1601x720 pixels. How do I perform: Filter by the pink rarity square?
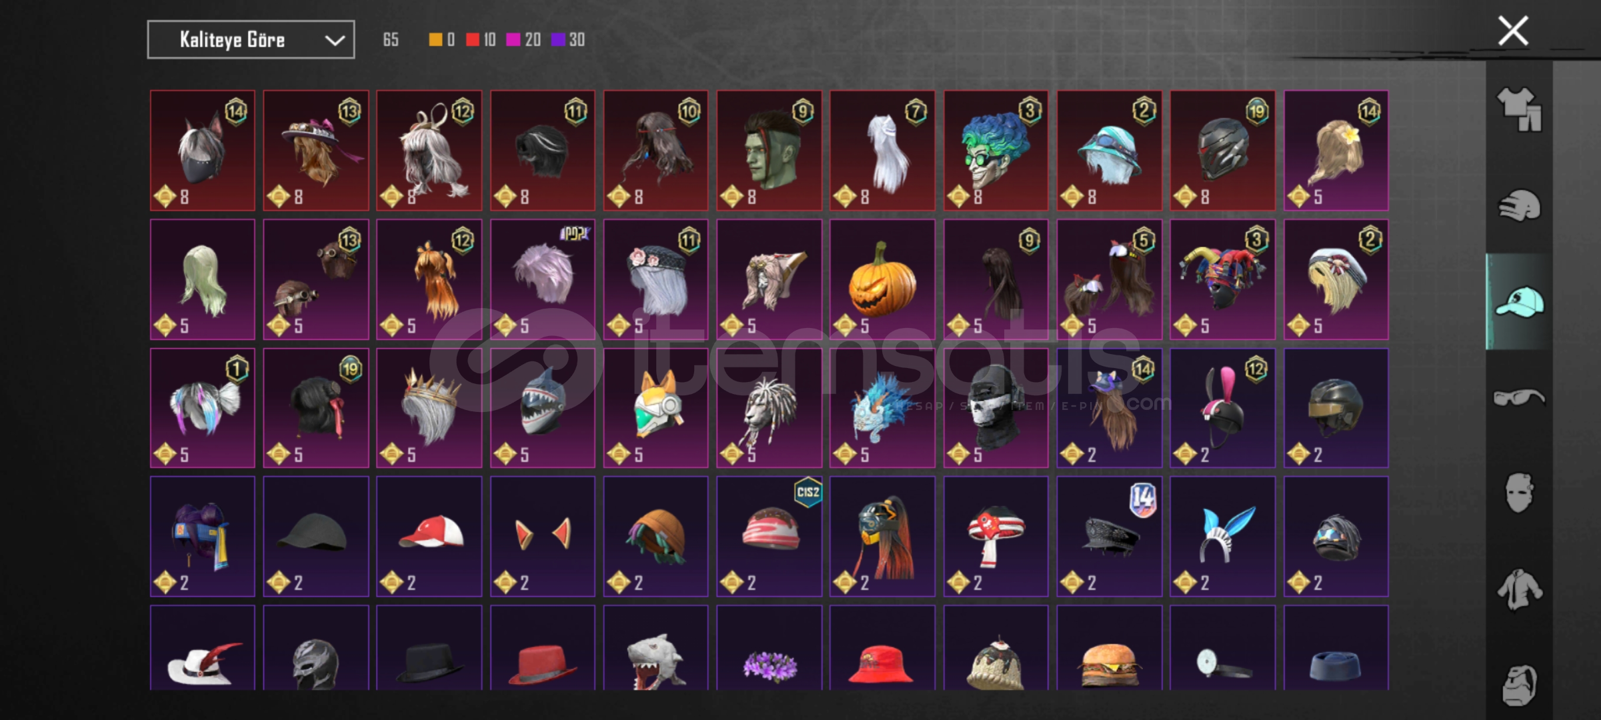pyautogui.click(x=513, y=40)
